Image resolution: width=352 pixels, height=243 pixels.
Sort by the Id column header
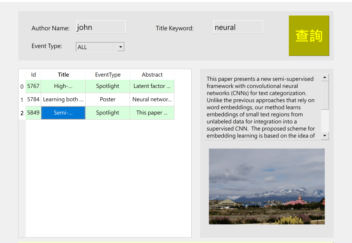33,75
